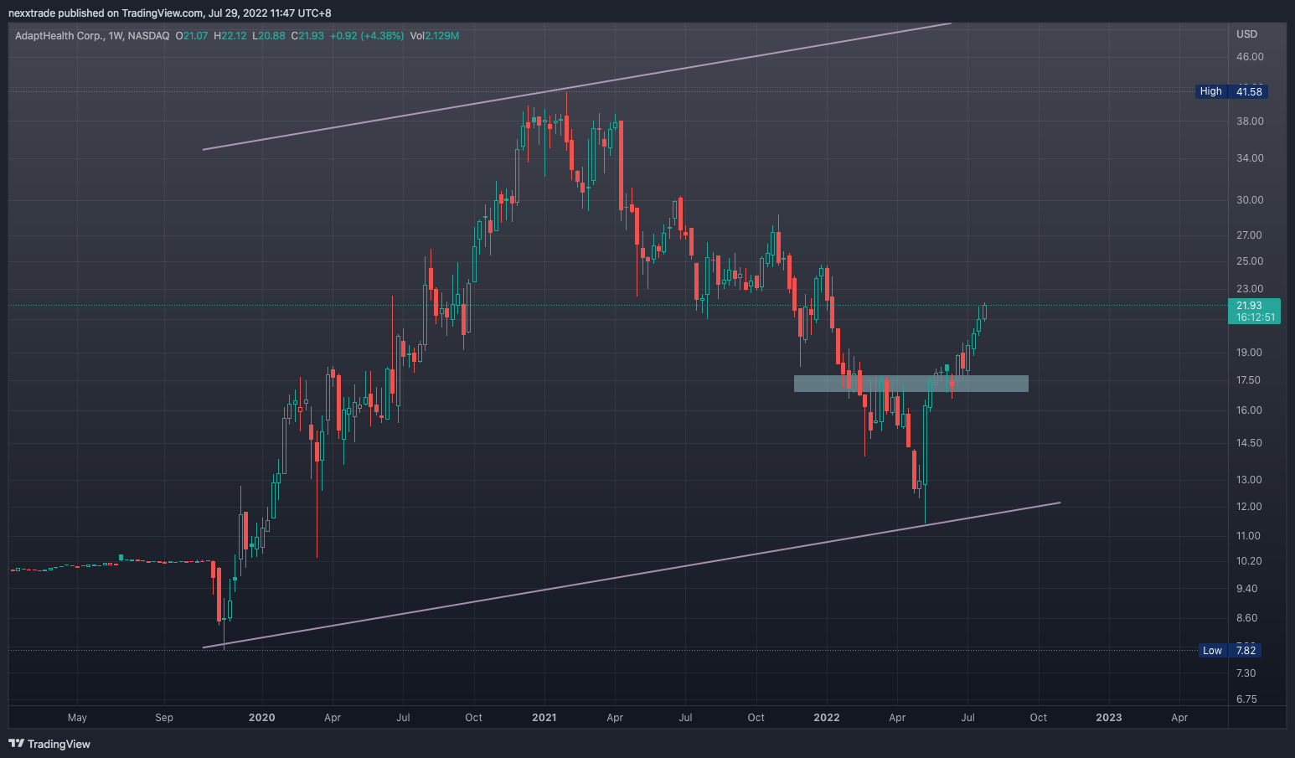Click the current price 21.93 label
Viewport: 1295px width, 758px height.
pyautogui.click(x=1249, y=306)
